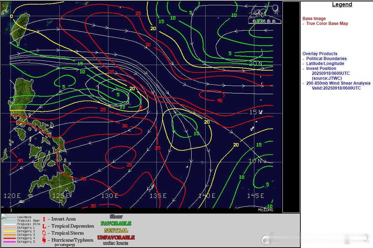
Task: Click the '145 E' longitude label
Action: 256,196
